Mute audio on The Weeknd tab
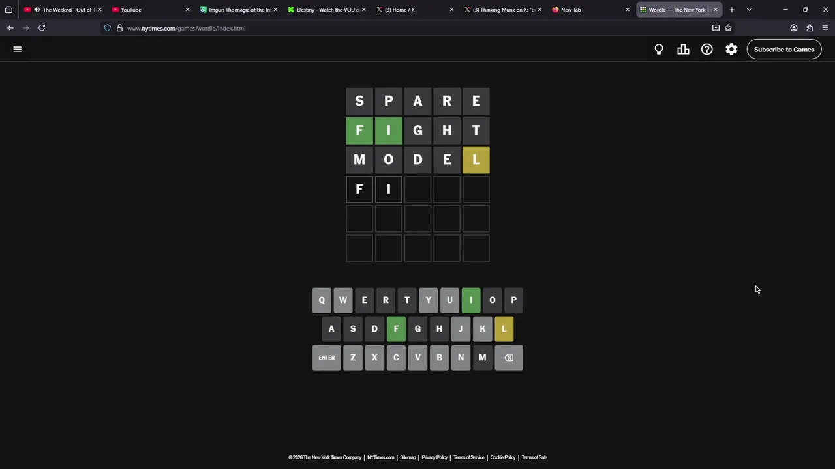 (37, 10)
